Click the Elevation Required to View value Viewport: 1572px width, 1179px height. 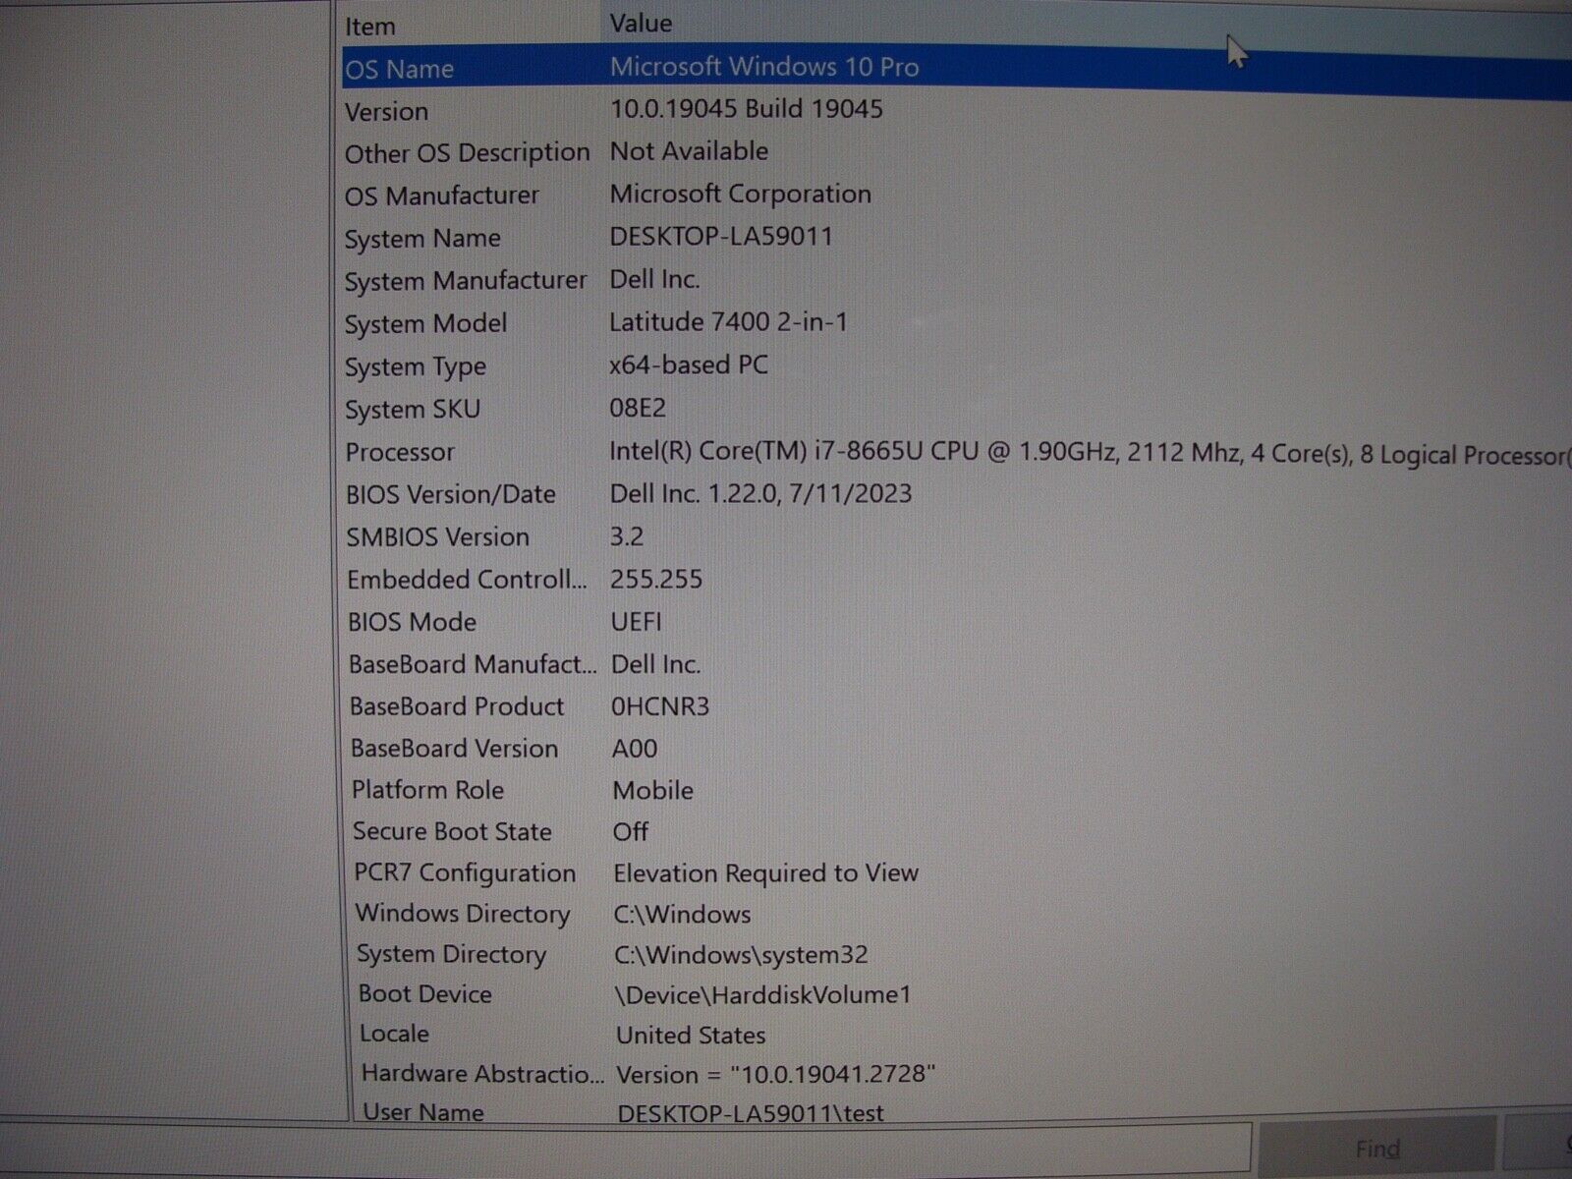click(766, 873)
